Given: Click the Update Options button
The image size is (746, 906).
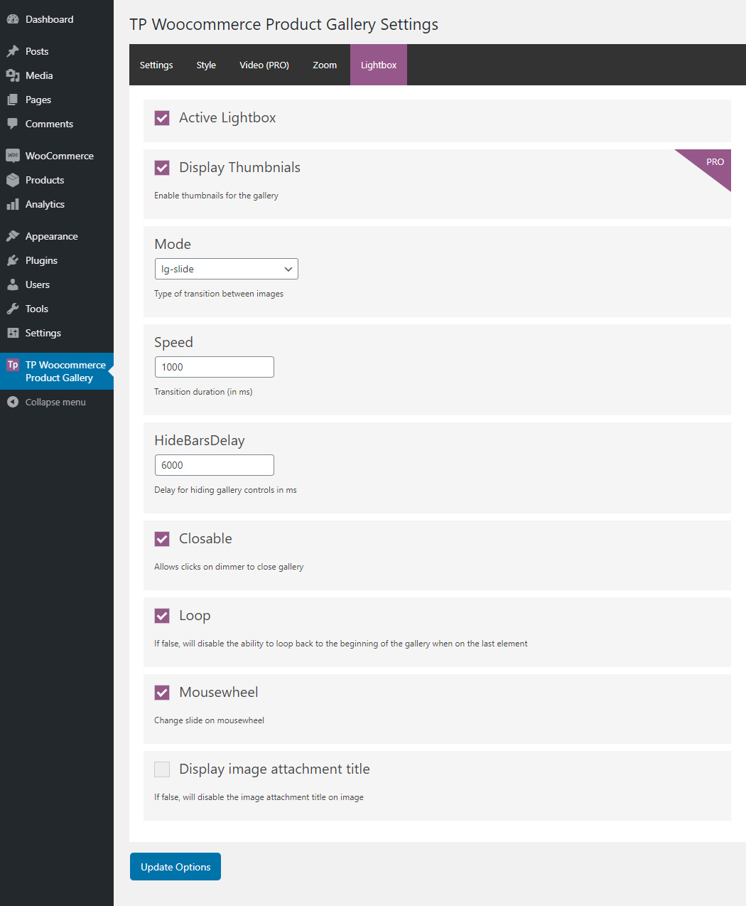Looking at the screenshot, I should 175,866.
